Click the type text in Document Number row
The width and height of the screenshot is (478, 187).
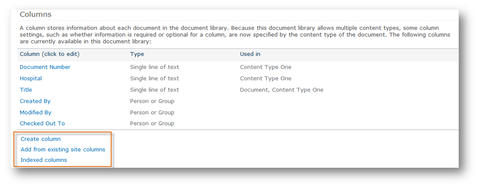[x=154, y=67]
